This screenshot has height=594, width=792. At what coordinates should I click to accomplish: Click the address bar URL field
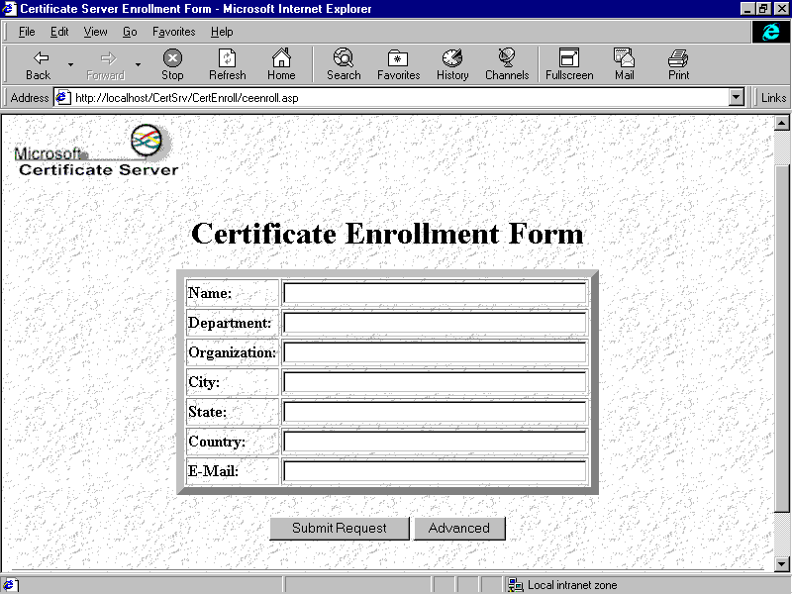click(399, 97)
